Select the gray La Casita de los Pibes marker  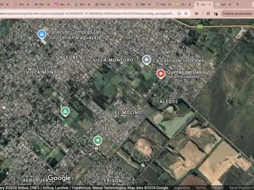(x=147, y=60)
